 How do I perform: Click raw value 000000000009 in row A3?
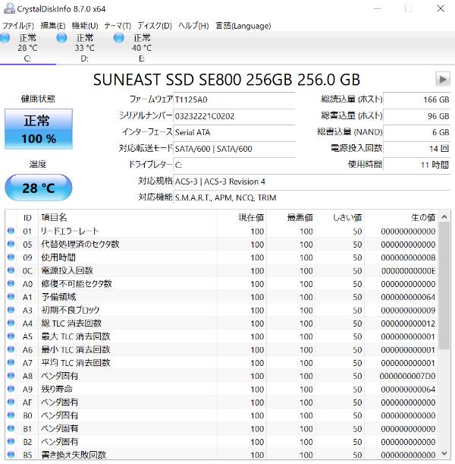pos(408,311)
